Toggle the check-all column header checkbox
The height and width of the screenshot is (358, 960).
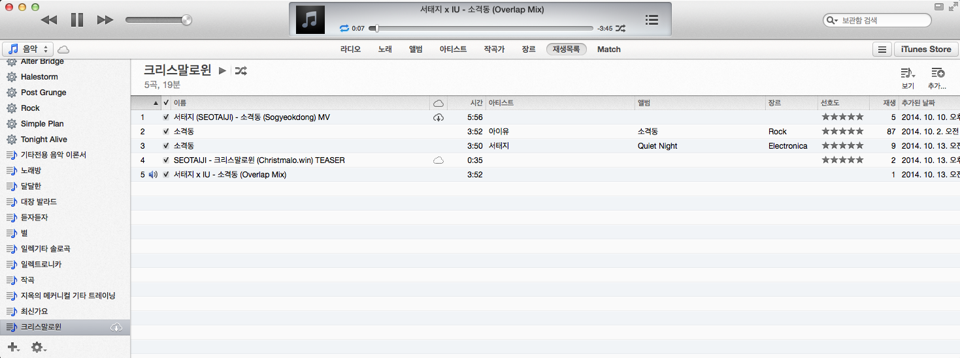pos(166,103)
